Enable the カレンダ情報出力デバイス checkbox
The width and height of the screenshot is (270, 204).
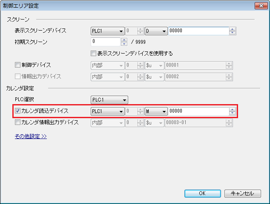pyautogui.click(x=17, y=123)
